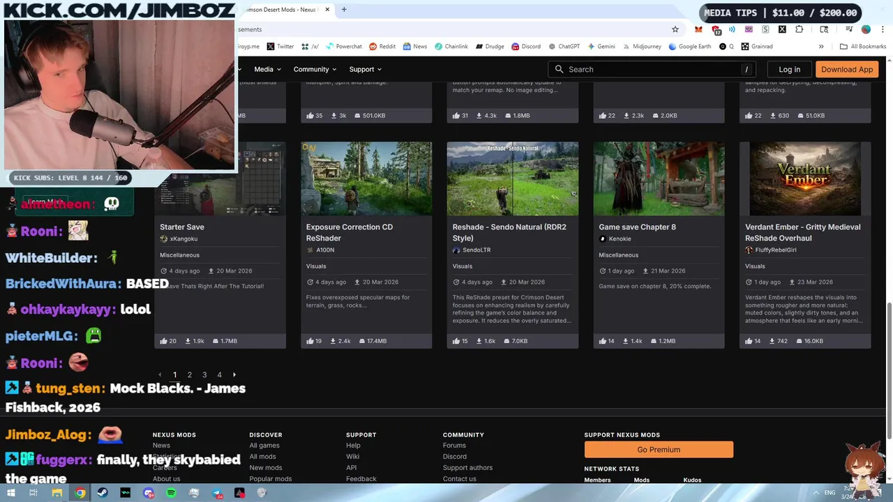Open Discord app from the taskbar
This screenshot has width=893, height=502.
149,493
